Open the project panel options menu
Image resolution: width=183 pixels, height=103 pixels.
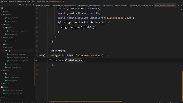[x=30, y=5]
